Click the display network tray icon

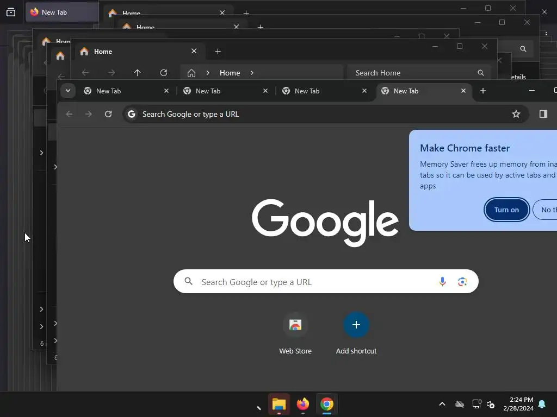(x=476, y=404)
